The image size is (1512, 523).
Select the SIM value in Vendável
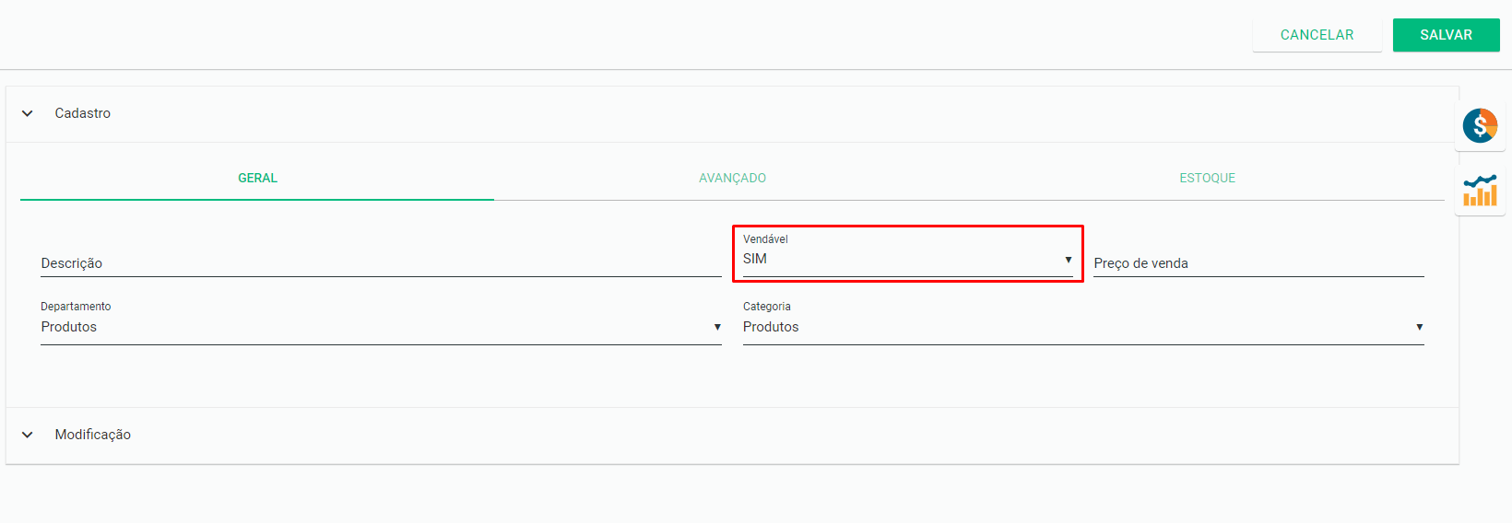(755, 259)
